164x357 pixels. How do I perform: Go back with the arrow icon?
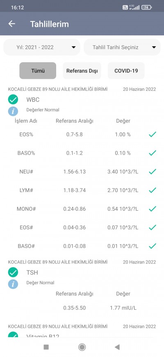coord(12,23)
